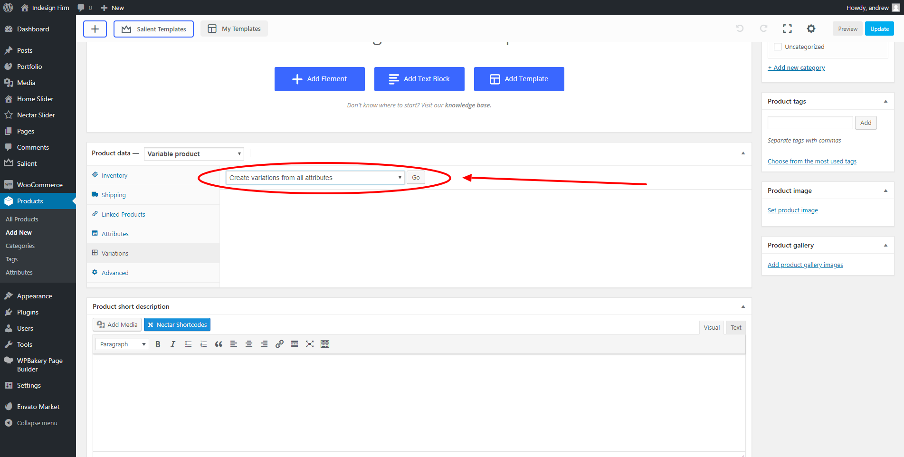Image resolution: width=904 pixels, height=457 pixels.
Task: Open the settings gear icon
Action: tap(811, 29)
